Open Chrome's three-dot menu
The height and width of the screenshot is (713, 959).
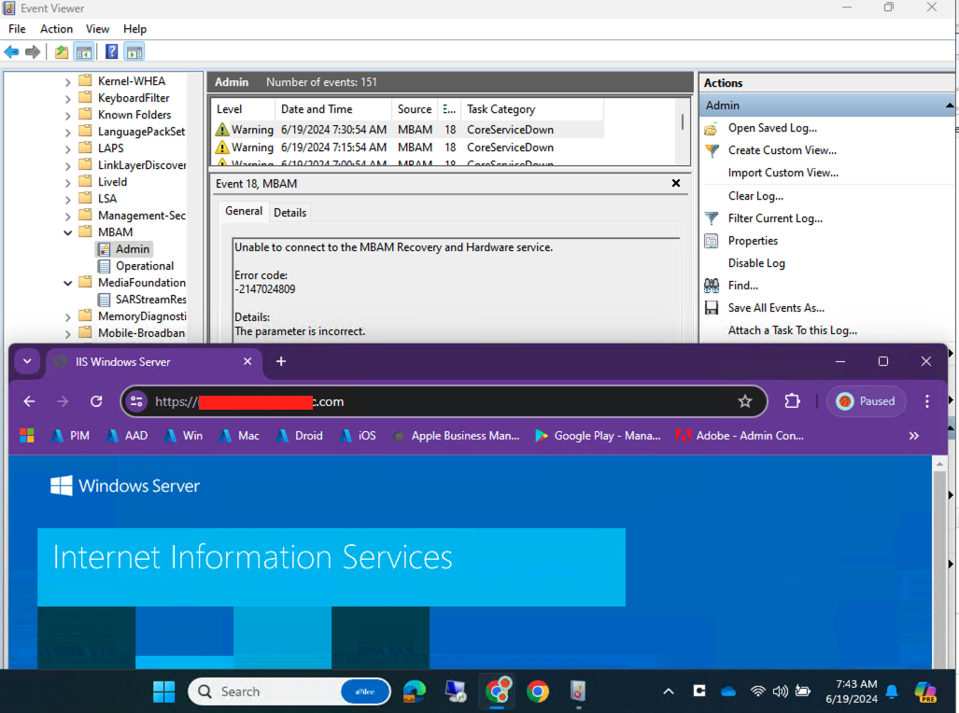pyautogui.click(x=927, y=401)
